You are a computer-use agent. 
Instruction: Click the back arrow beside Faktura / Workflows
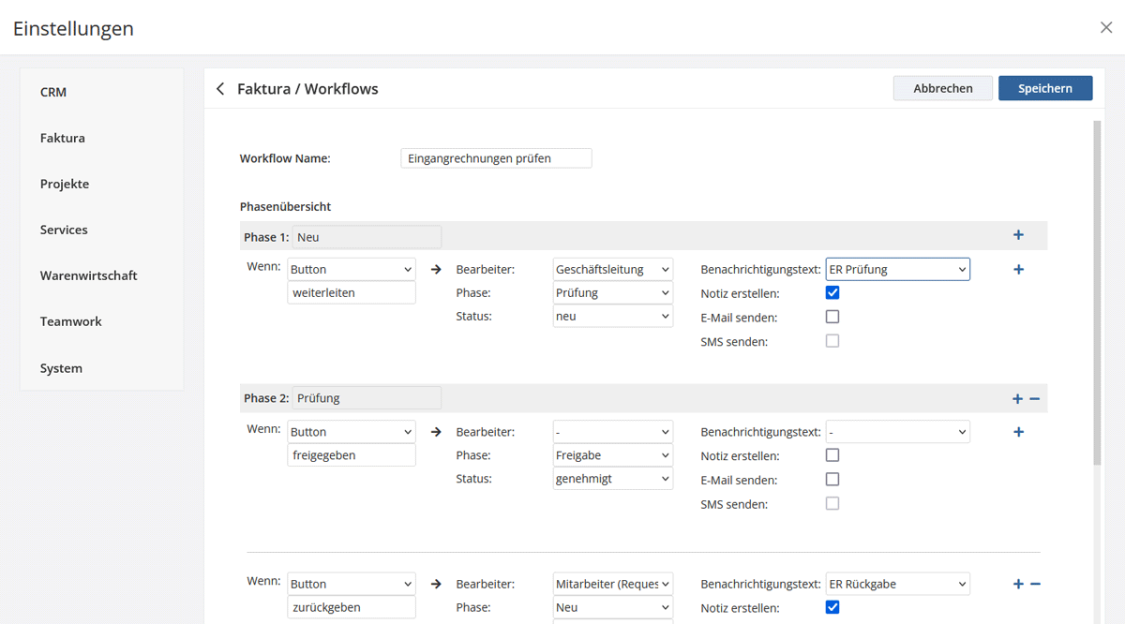tap(220, 89)
